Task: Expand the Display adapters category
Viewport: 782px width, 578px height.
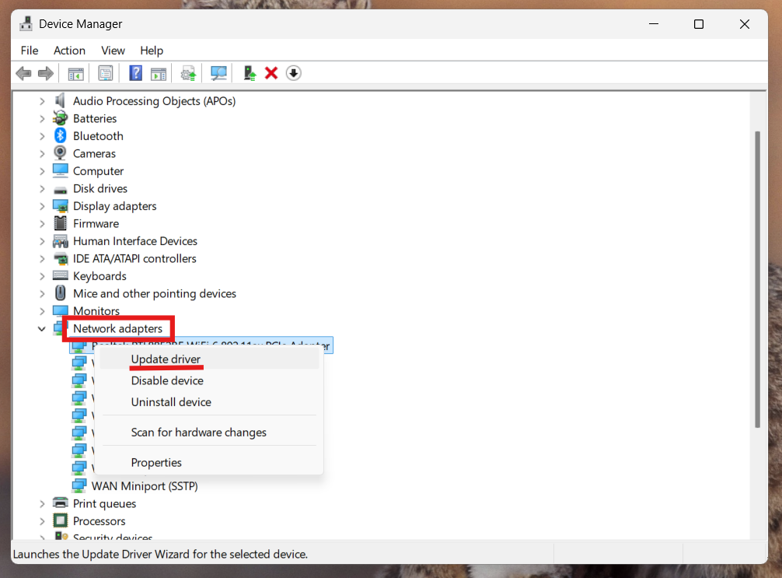Action: point(41,205)
